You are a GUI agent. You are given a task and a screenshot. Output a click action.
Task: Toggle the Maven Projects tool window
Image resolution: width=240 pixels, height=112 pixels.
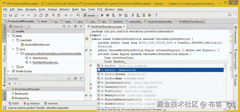coord(235,59)
